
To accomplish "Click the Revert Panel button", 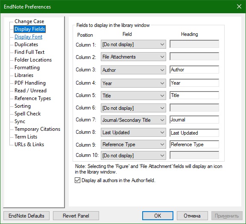I will point(76,216).
